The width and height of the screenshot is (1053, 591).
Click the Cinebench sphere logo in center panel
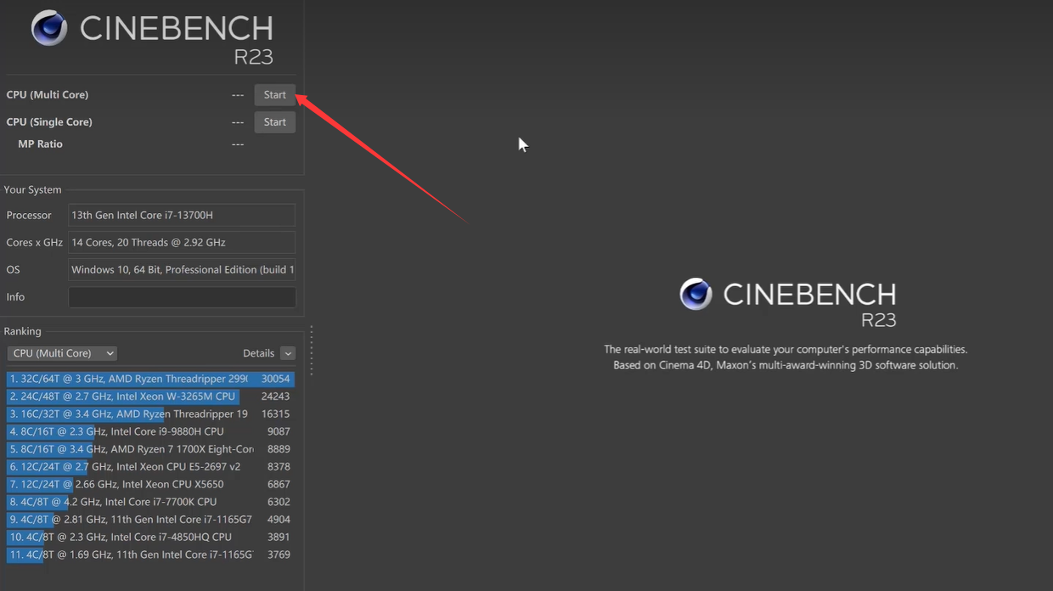(x=695, y=294)
